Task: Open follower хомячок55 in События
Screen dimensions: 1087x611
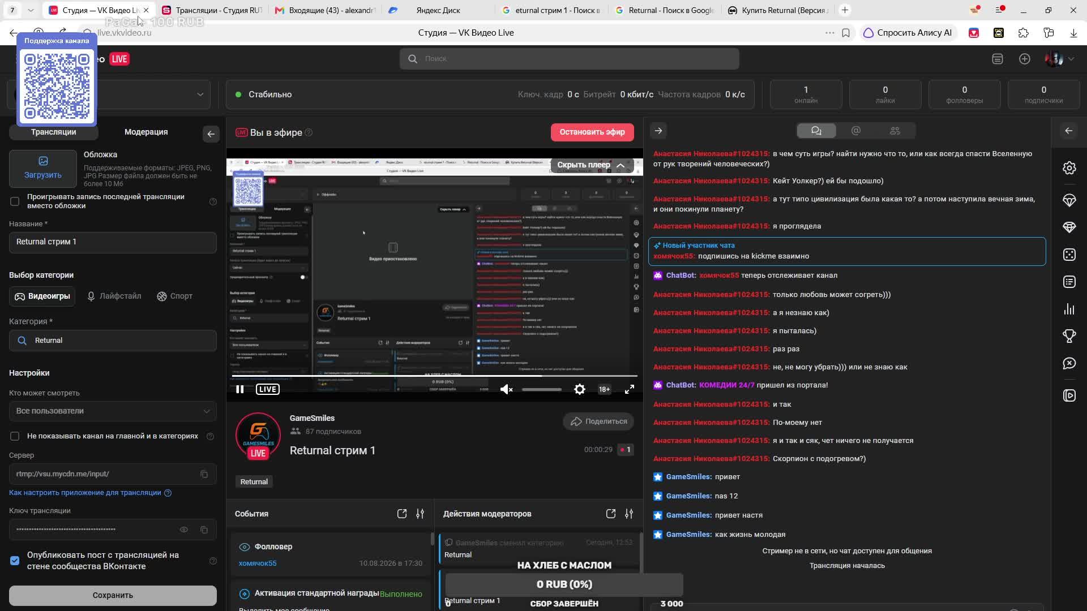Action: coord(258,563)
